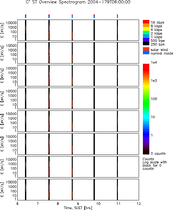Click the time axis tick label 12
Image resolution: width=173 pixels, height=210 pixels.
[139, 204]
